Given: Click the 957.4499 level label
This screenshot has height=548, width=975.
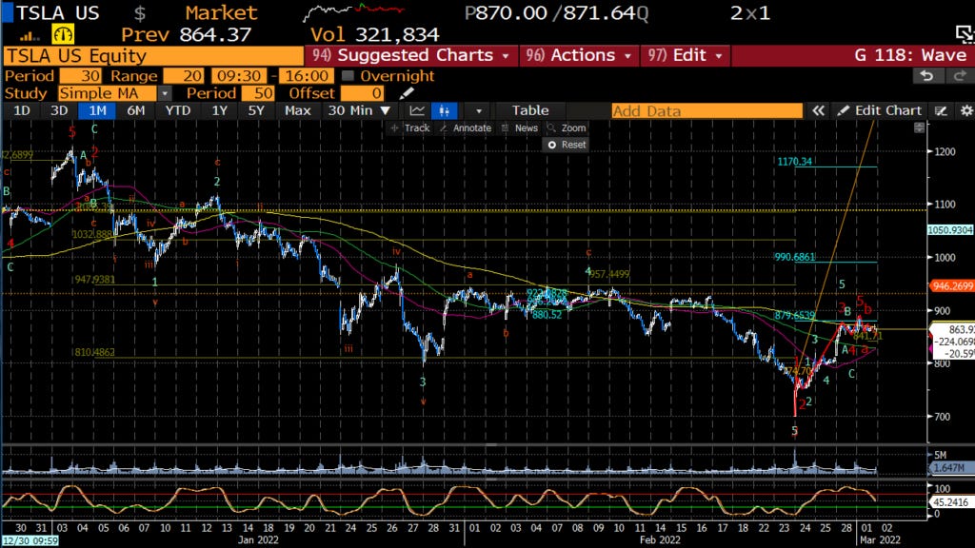Looking at the screenshot, I should 609,274.
